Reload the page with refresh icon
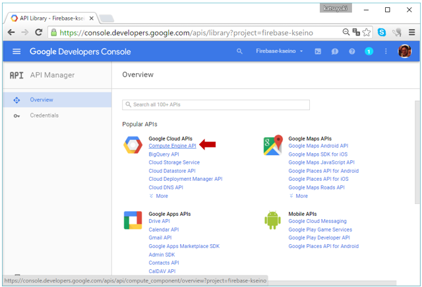 click(39, 32)
